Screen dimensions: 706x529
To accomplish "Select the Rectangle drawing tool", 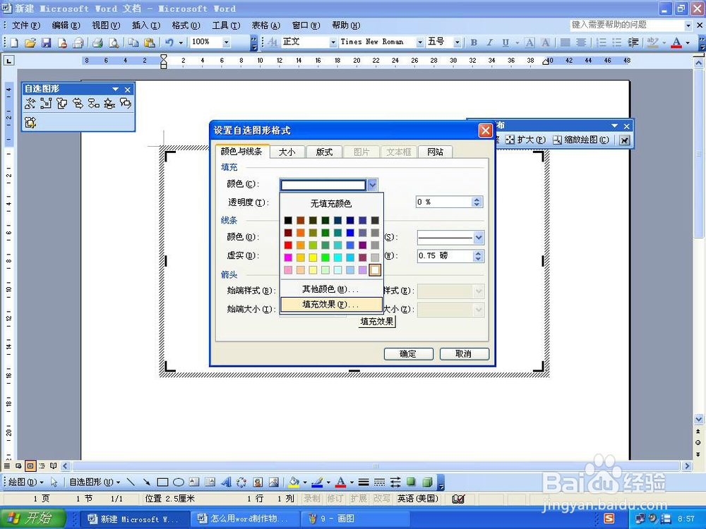I will pos(162,482).
